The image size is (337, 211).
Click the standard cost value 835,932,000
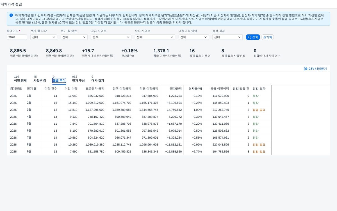point(96,96)
